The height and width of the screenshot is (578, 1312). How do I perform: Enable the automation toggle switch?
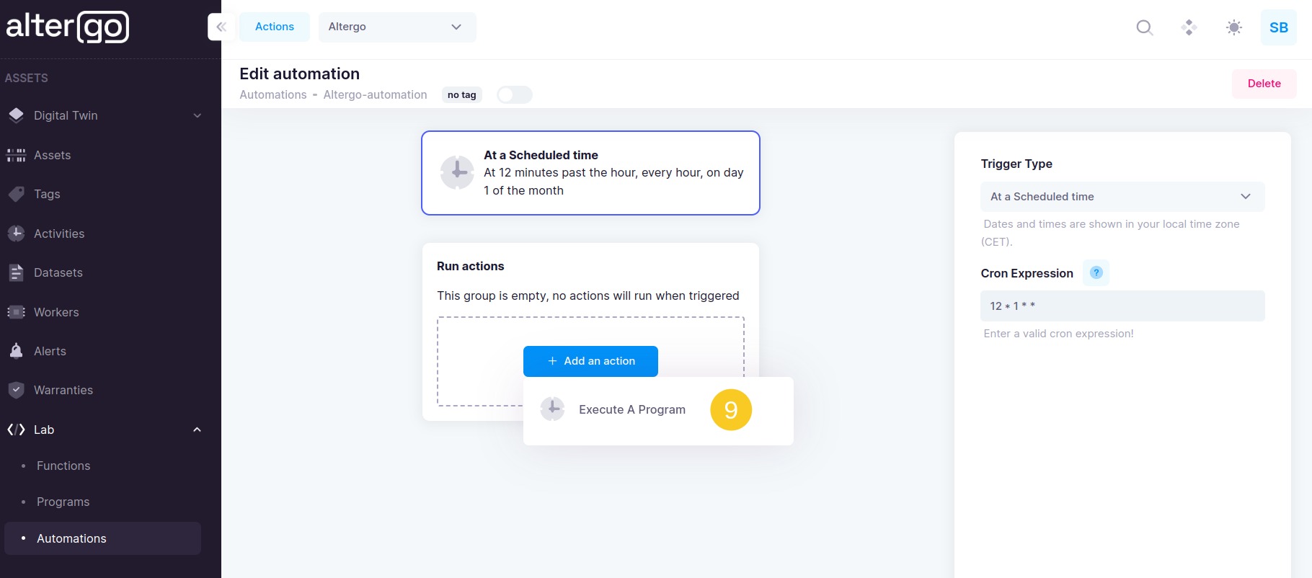pos(514,95)
